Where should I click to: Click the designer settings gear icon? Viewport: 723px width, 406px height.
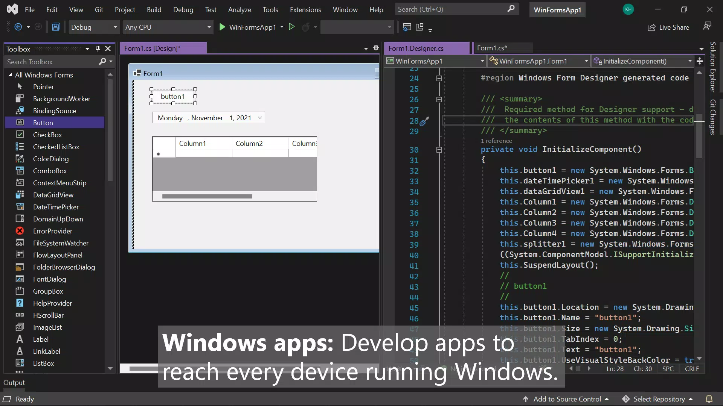tap(376, 48)
